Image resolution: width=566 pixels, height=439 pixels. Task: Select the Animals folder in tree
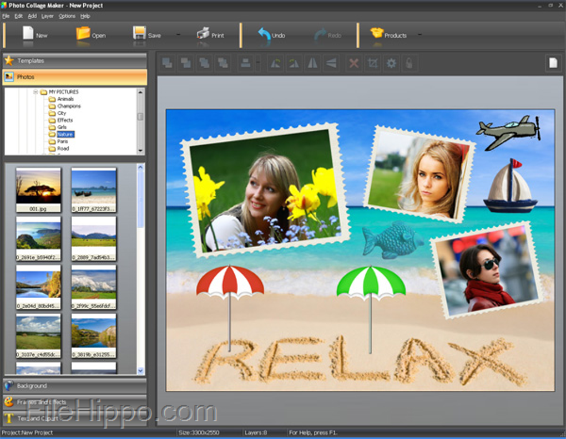65,99
